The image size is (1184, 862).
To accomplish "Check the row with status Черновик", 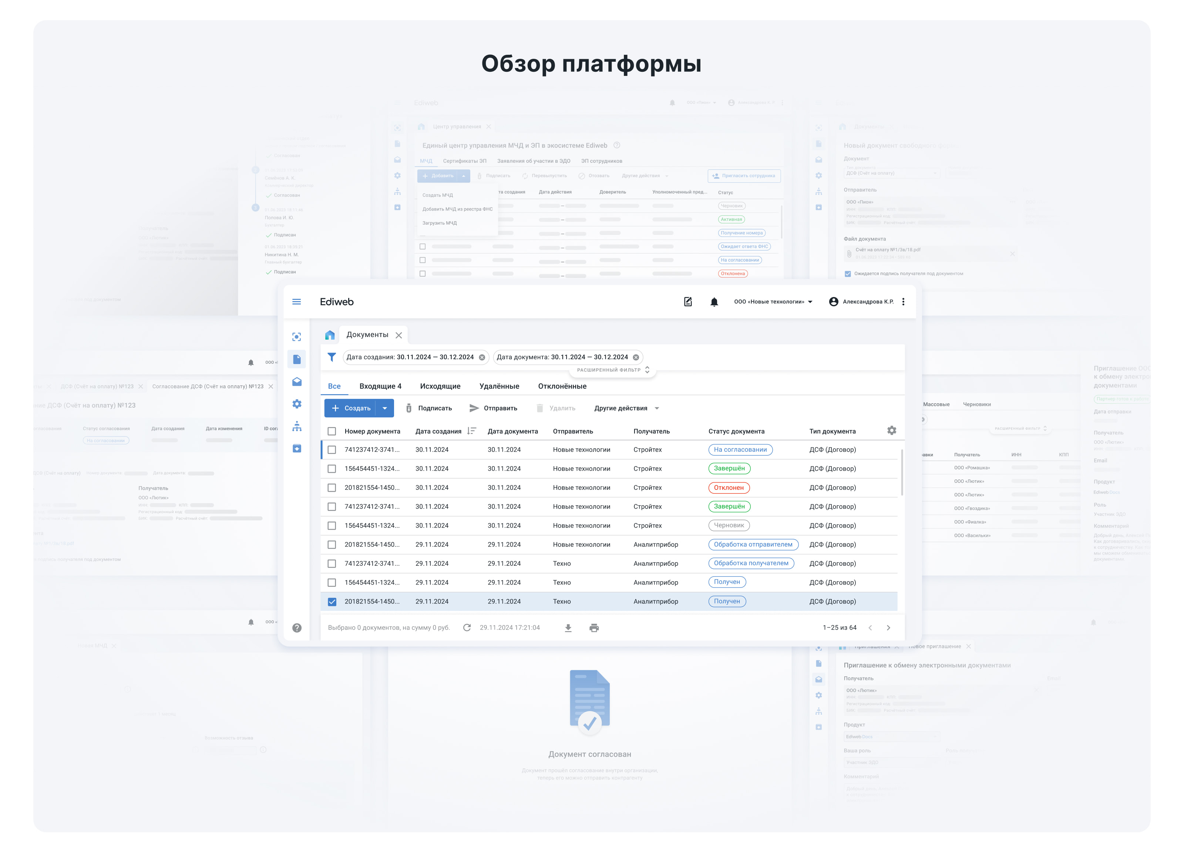I will click(x=332, y=526).
